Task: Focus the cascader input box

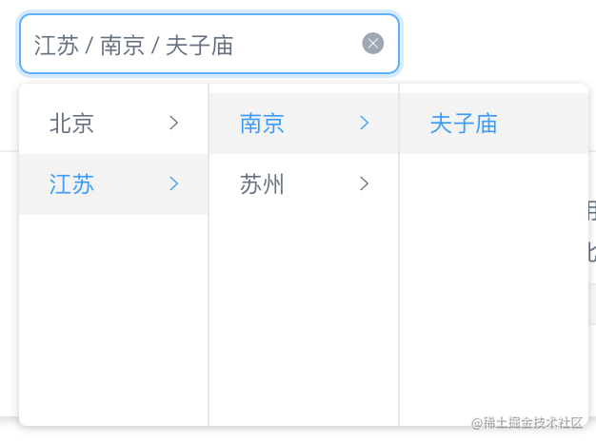Action: pyautogui.click(x=209, y=44)
